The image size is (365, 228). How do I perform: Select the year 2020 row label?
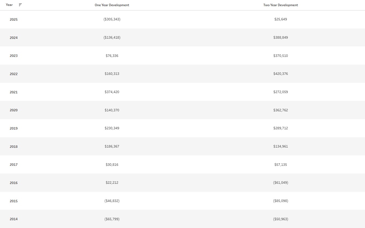14,110
